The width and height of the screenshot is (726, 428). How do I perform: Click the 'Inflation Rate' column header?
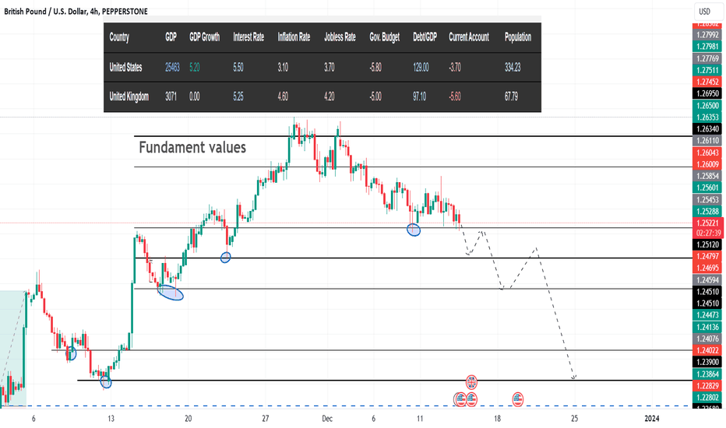point(294,37)
